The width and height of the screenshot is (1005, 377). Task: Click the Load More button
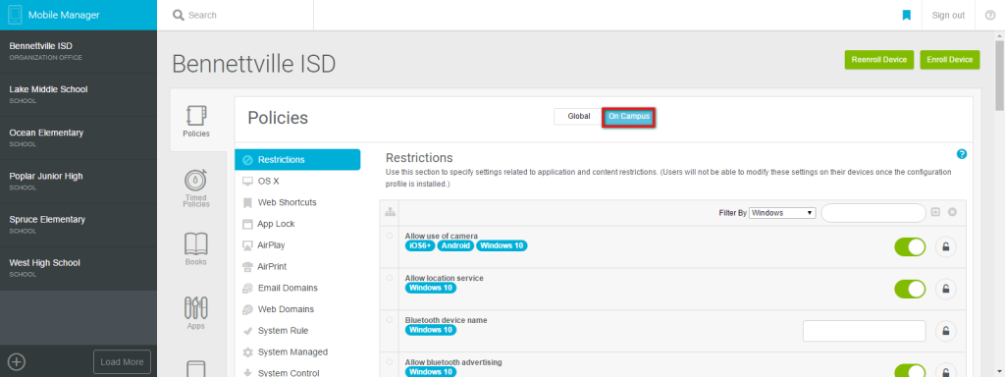tap(122, 361)
